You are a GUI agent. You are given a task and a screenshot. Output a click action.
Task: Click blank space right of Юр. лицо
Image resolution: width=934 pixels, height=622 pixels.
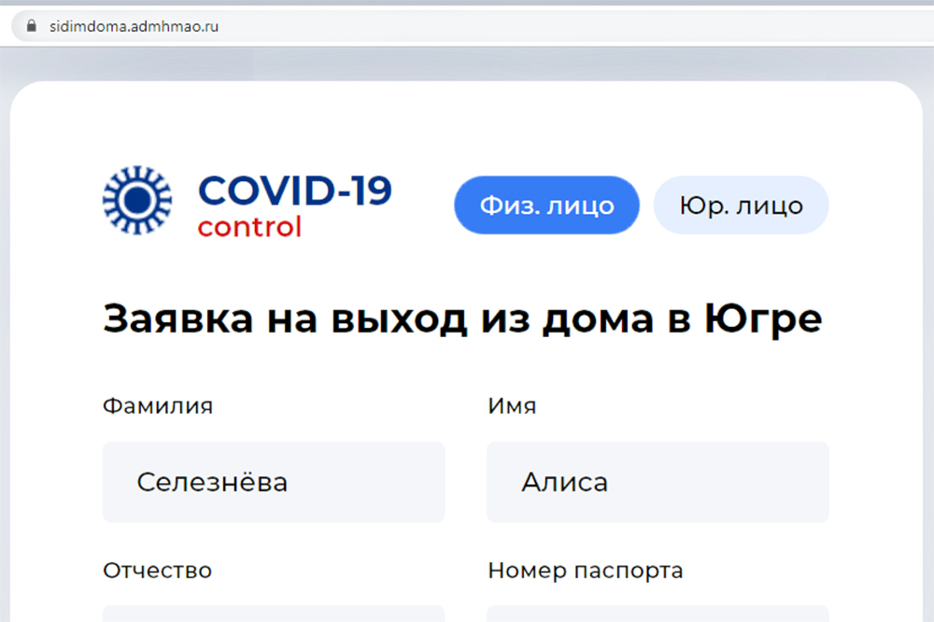[873, 205]
